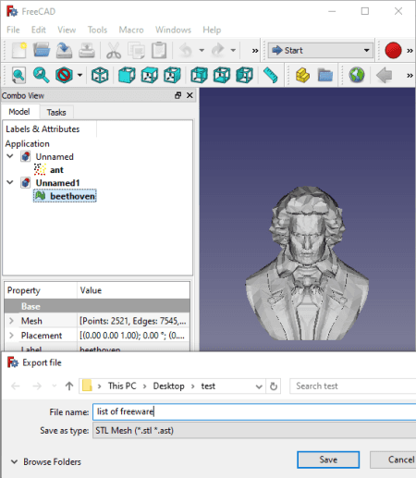Open the Undo history dropdown arrow
Viewport: 416px width, 478px height.
click(202, 50)
